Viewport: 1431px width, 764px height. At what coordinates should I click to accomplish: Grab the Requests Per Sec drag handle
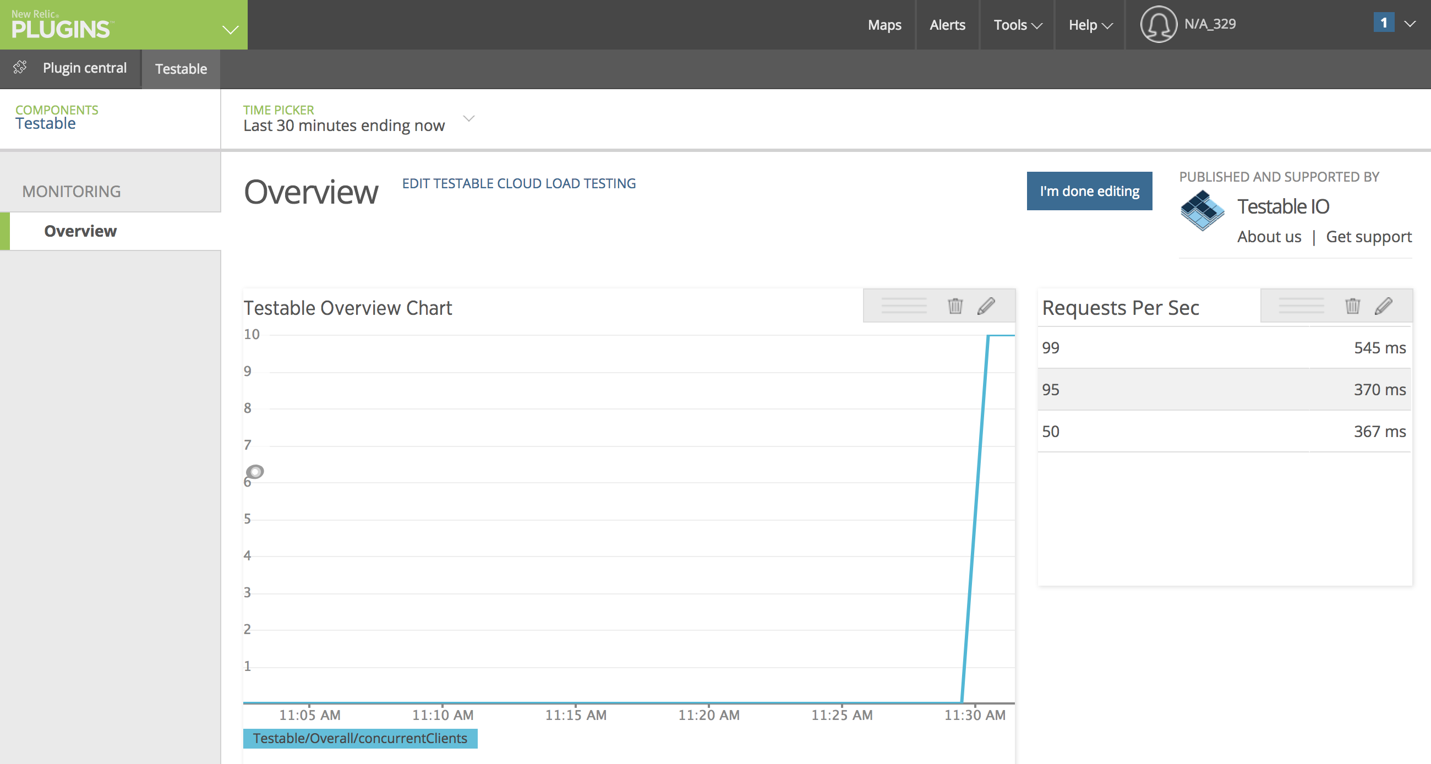1301,305
